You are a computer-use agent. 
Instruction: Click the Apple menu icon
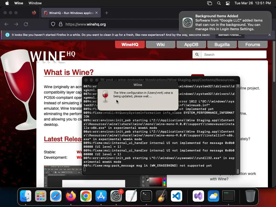tap(7, 3)
